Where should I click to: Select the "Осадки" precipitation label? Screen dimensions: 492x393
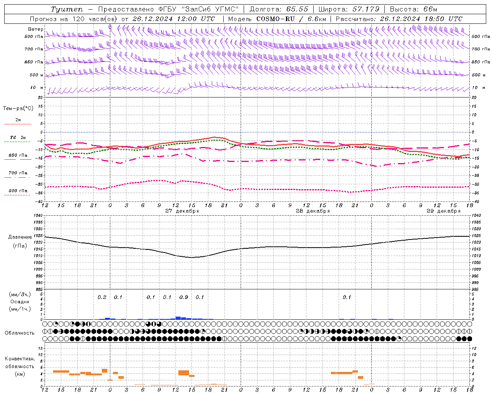[x=20, y=302]
